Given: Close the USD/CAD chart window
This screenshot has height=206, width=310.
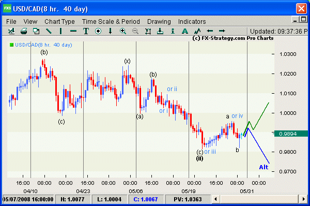Looking at the screenshot, I should click(301, 8).
